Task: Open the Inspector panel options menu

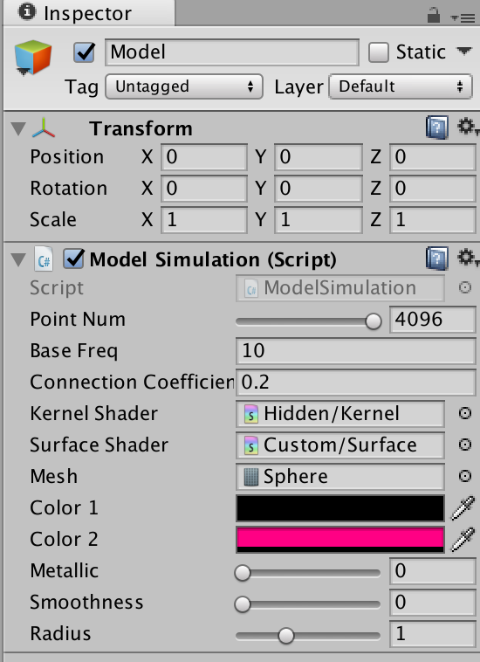Action: click(463, 17)
